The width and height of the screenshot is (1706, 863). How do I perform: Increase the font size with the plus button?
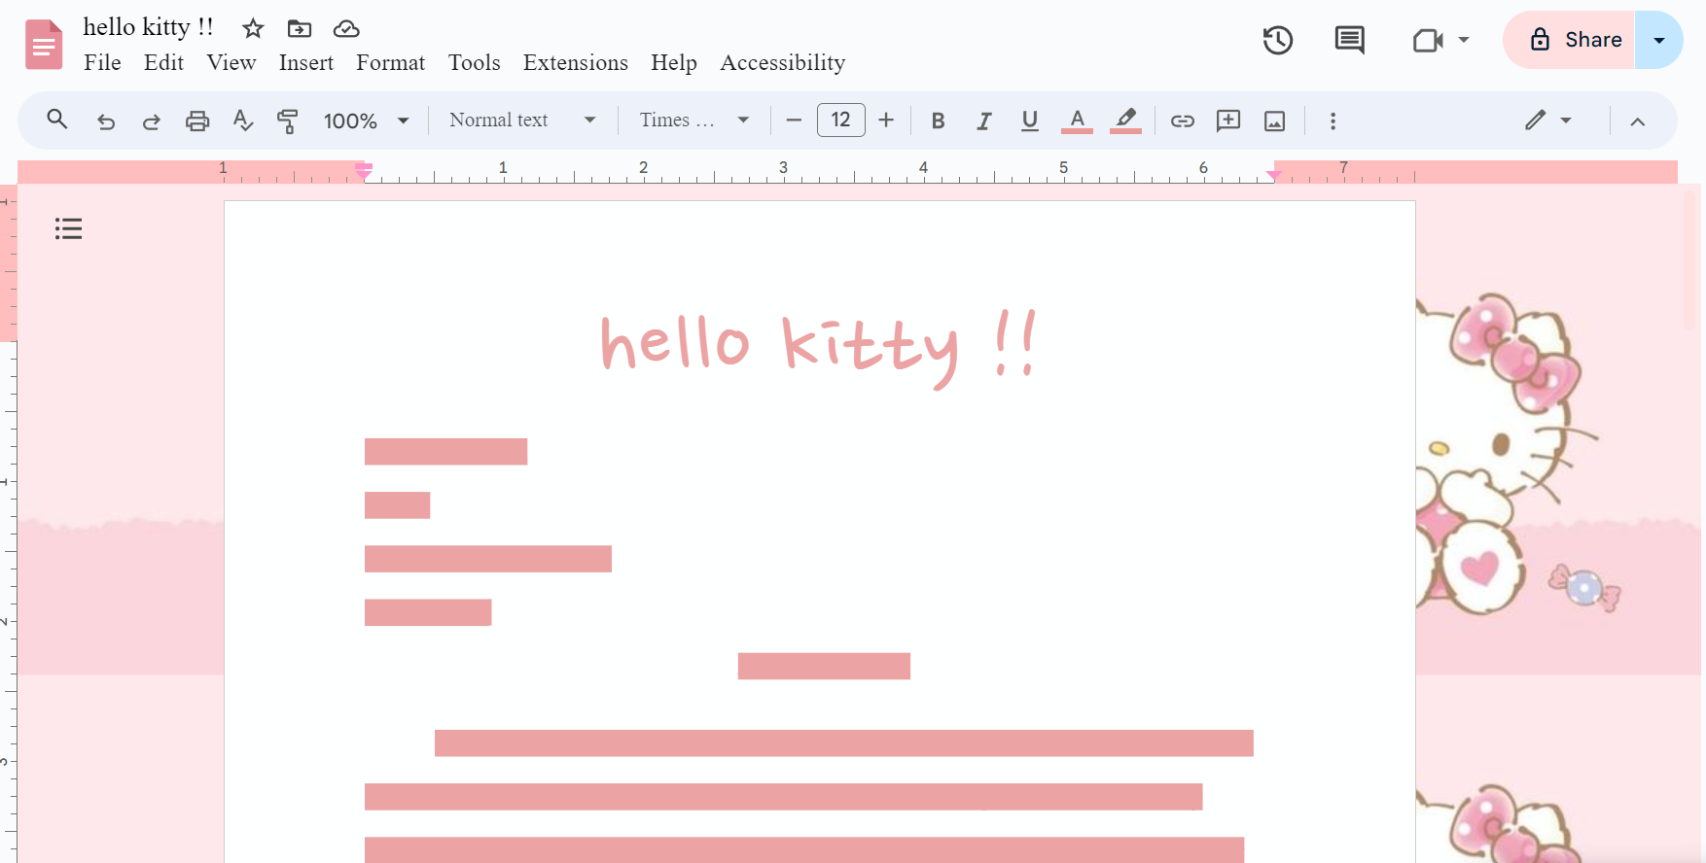886,120
